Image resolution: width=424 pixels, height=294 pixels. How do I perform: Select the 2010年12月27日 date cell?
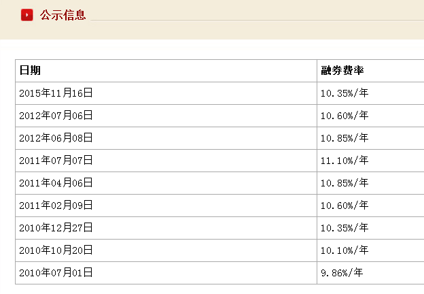[56, 228]
